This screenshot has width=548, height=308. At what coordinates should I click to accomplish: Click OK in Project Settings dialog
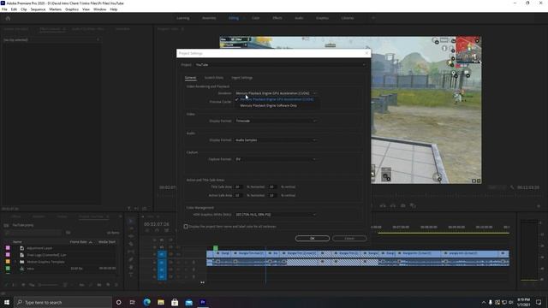[312, 238]
